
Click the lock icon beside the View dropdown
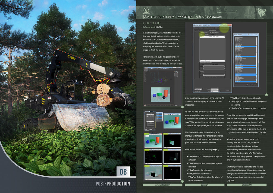point(219,91)
